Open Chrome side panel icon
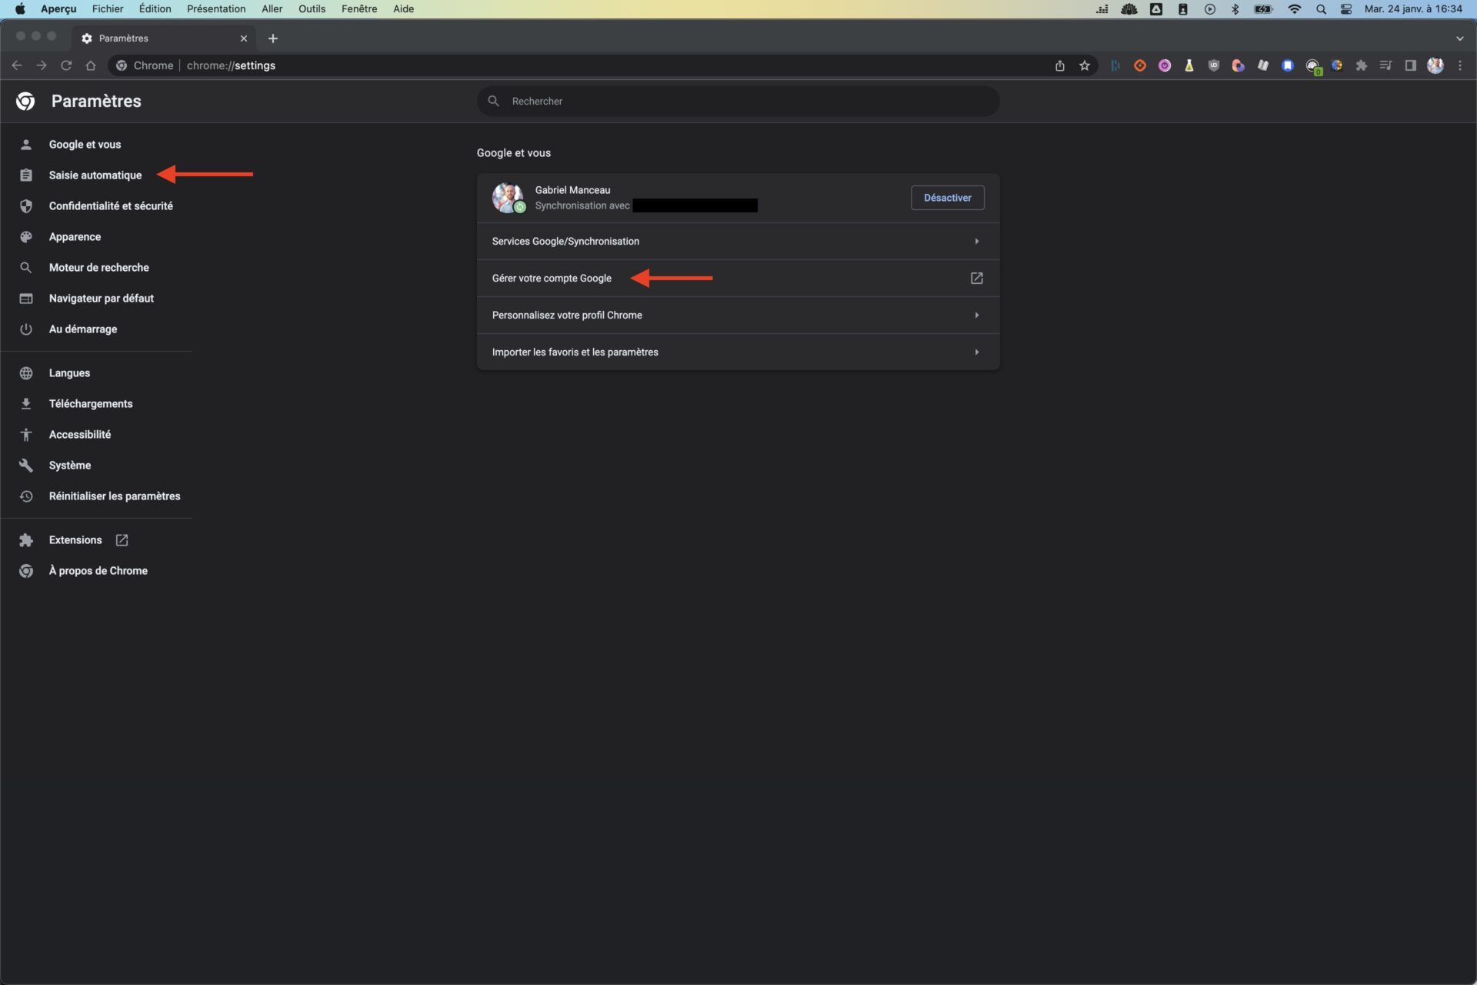 1410,65
